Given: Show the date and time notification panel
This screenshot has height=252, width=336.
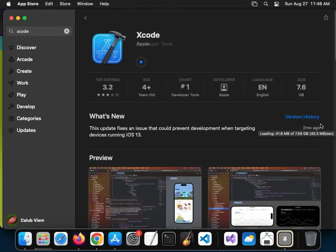Looking at the screenshot, I should [x=307, y=4].
